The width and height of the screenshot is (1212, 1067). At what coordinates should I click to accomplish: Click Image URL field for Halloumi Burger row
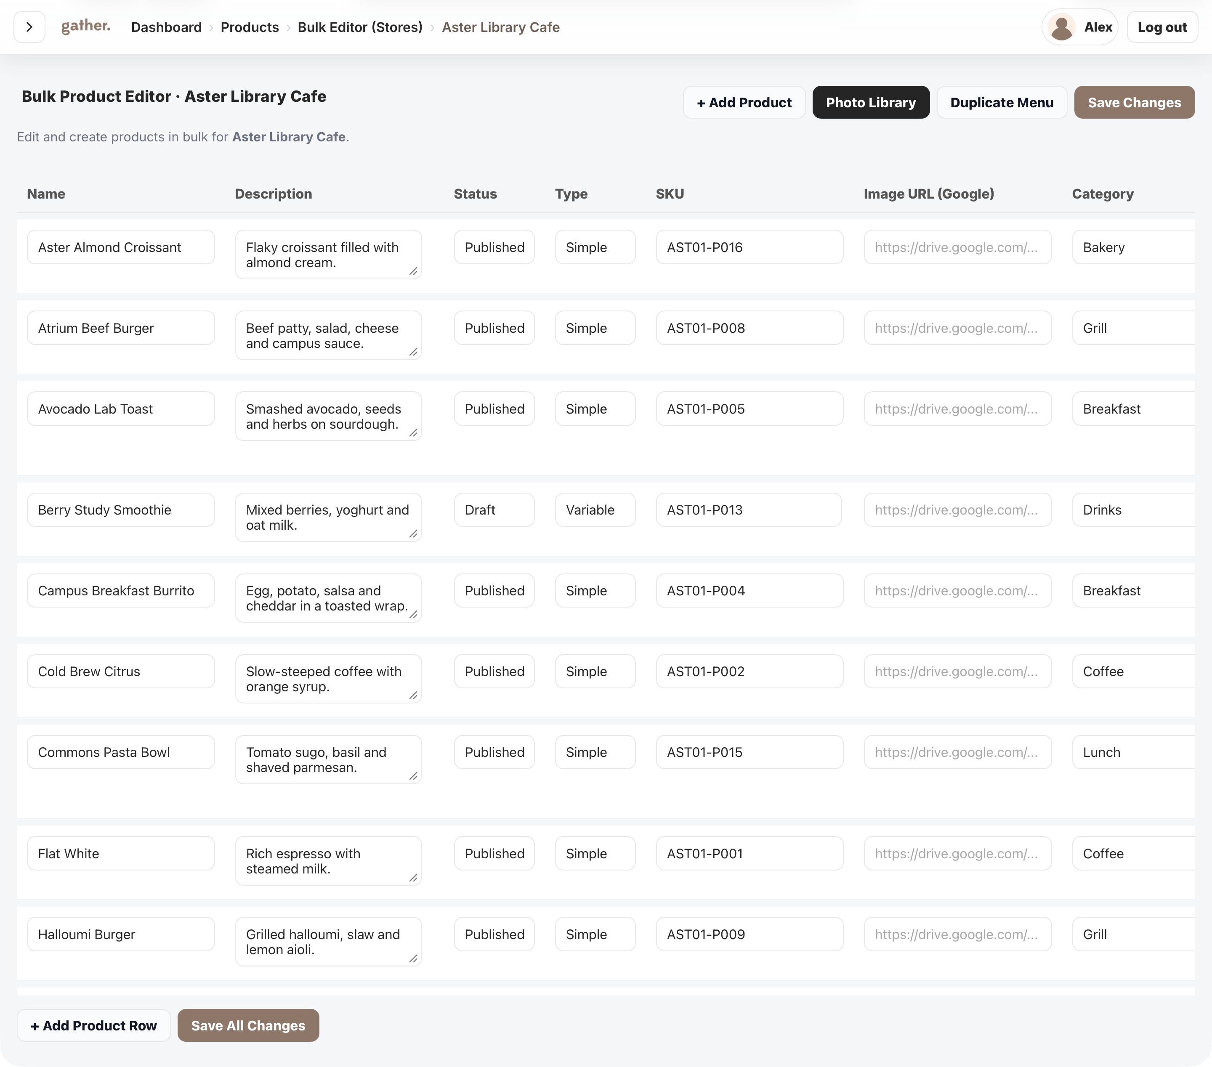tap(958, 934)
